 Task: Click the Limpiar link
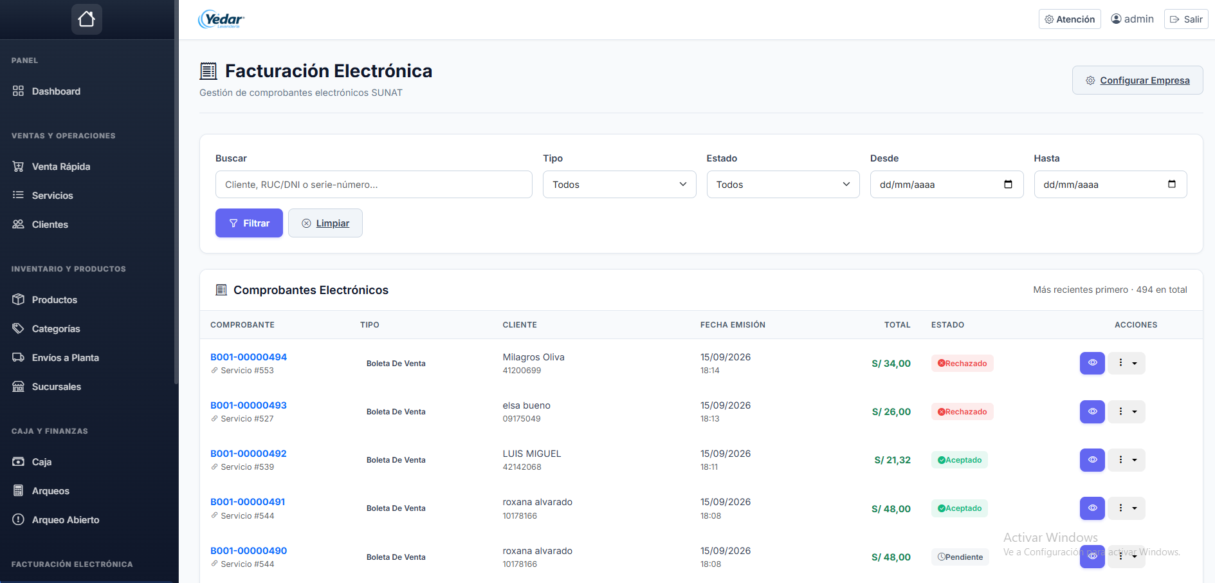pos(325,223)
